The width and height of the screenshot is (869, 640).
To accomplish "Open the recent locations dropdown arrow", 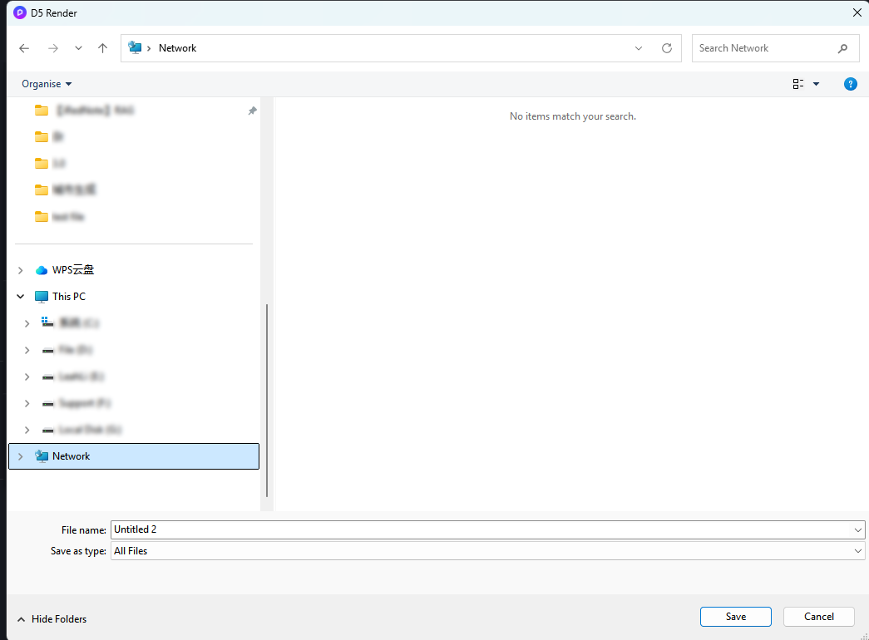I will coord(78,48).
